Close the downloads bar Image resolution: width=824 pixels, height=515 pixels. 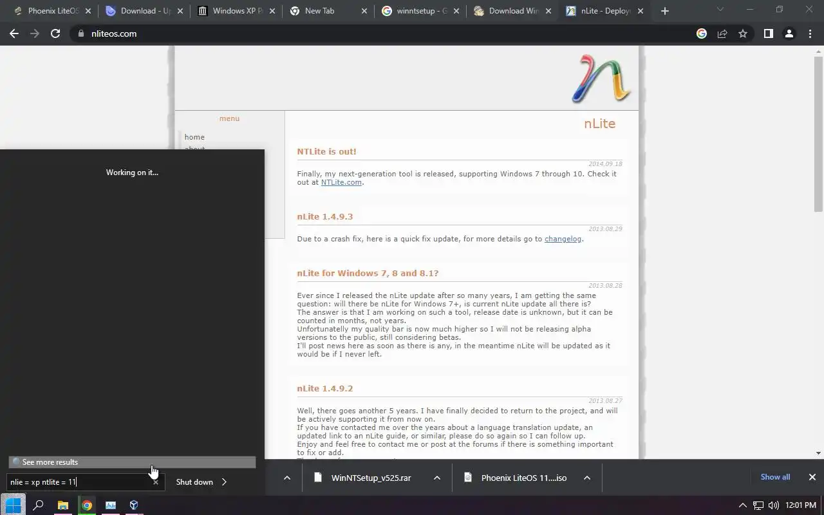812,477
